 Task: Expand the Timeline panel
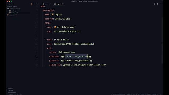pos(10,90)
